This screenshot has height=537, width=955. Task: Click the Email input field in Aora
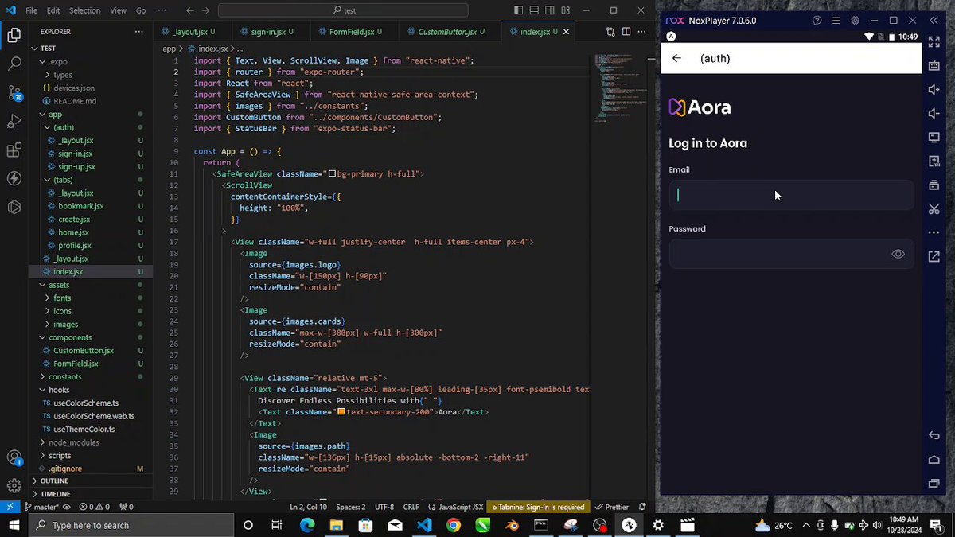pos(791,195)
